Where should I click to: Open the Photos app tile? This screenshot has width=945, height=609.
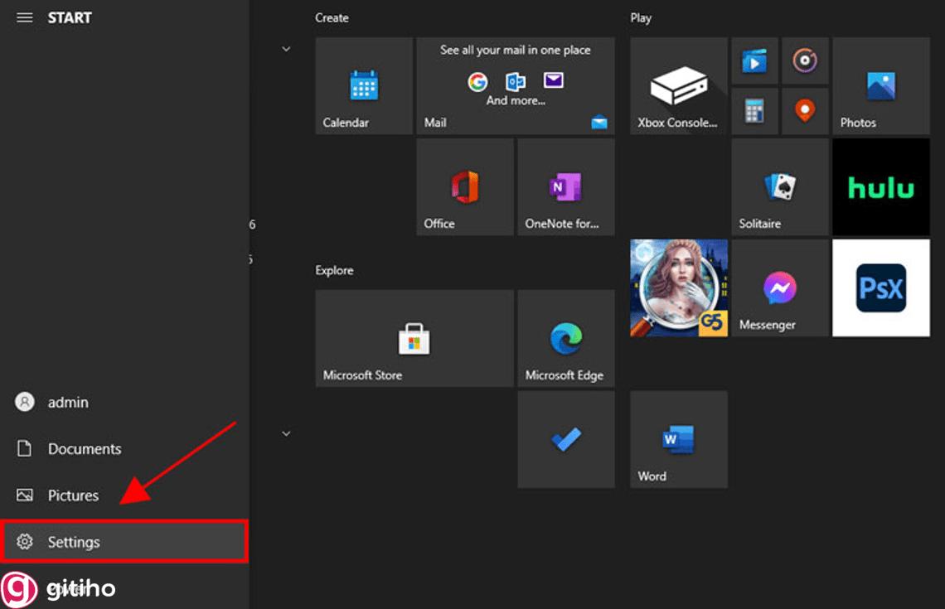(880, 86)
